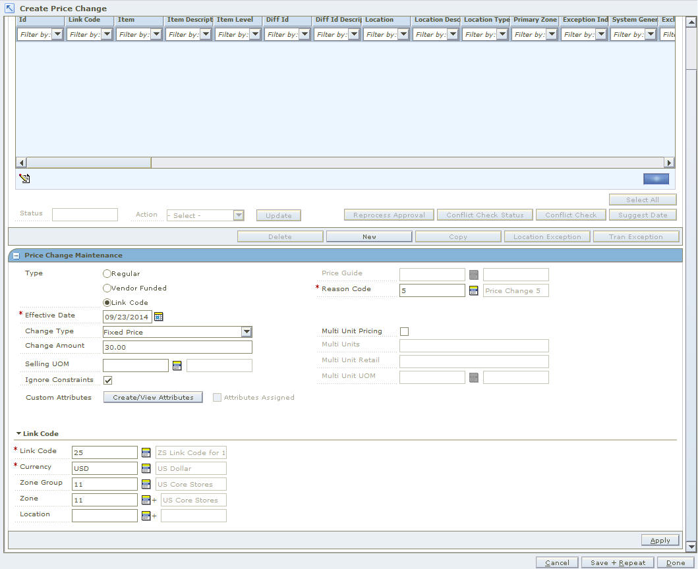Open the Zone Group lookup list
The width and height of the screenshot is (698, 569).
[x=146, y=484]
